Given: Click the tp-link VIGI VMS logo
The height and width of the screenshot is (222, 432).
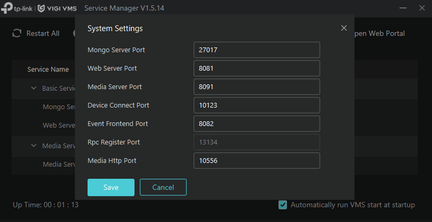Looking at the screenshot, I should tap(38, 8).
